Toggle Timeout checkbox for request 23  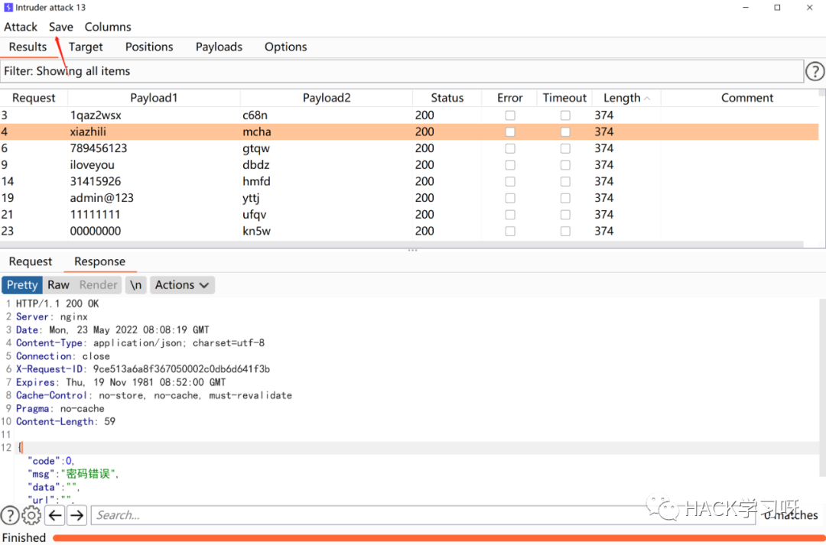[565, 231]
